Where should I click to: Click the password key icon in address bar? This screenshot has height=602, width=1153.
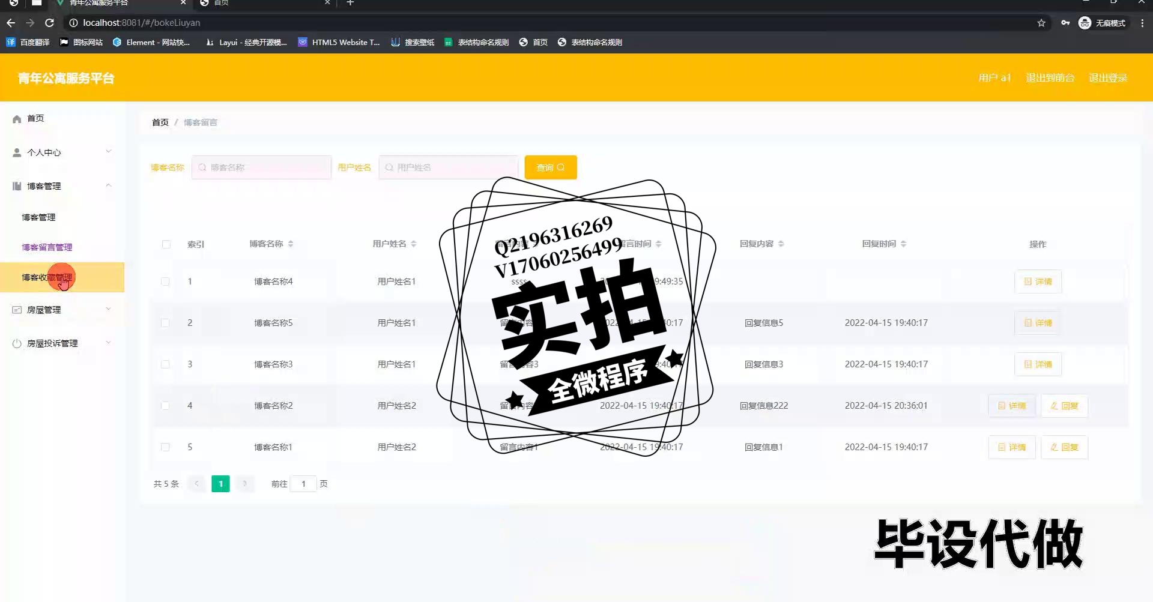click(1065, 23)
